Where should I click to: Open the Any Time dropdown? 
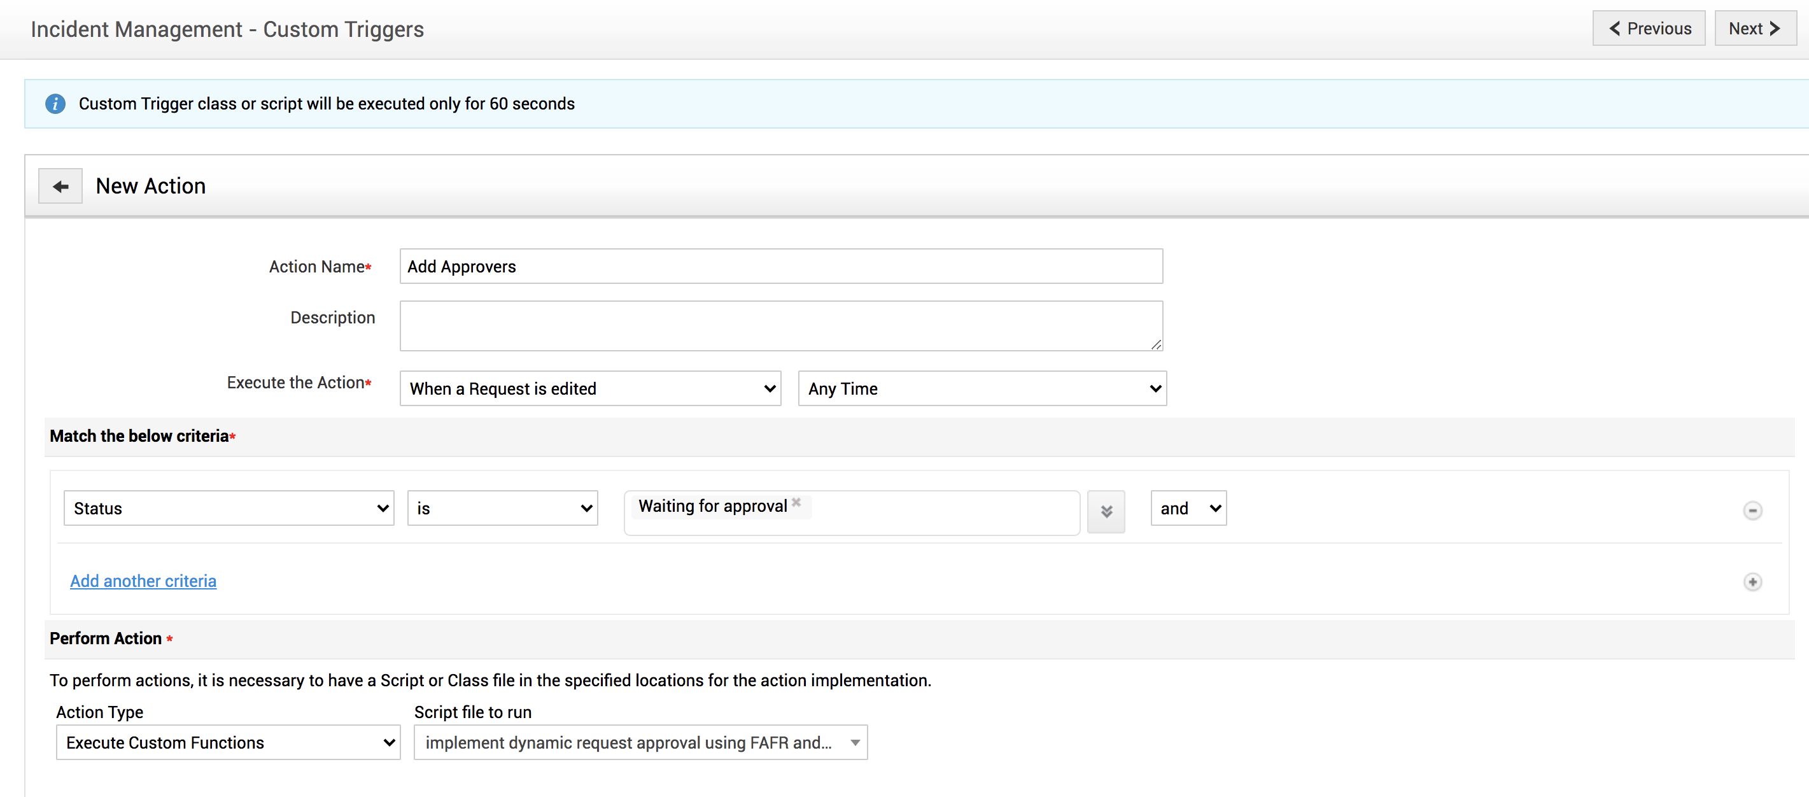pos(982,388)
